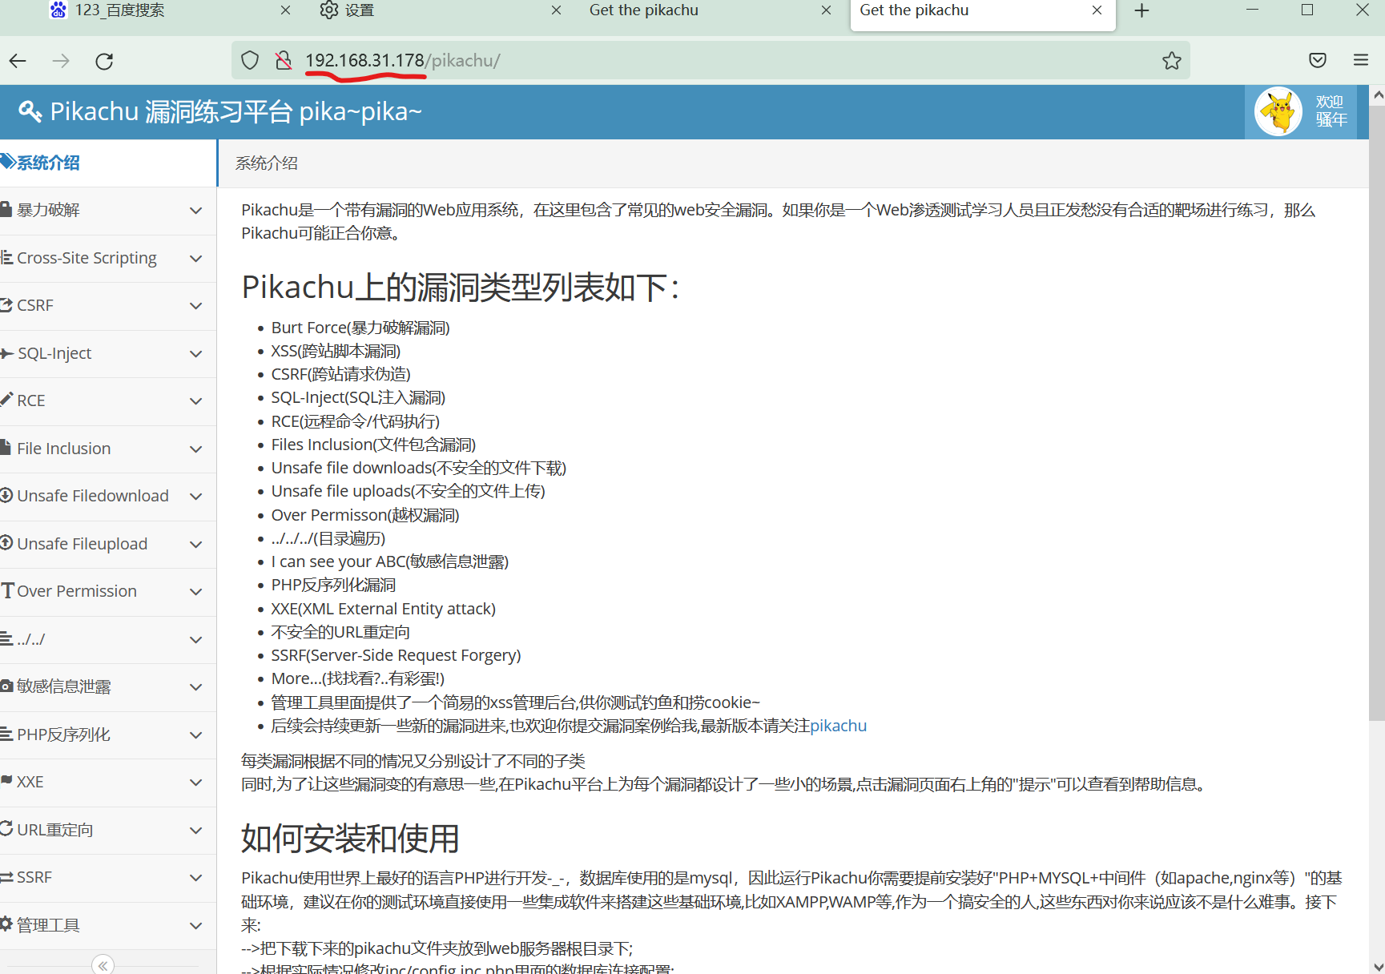Click the 系统介绍 breadcrumb text
Screen dimensions: 1385x974
266,163
